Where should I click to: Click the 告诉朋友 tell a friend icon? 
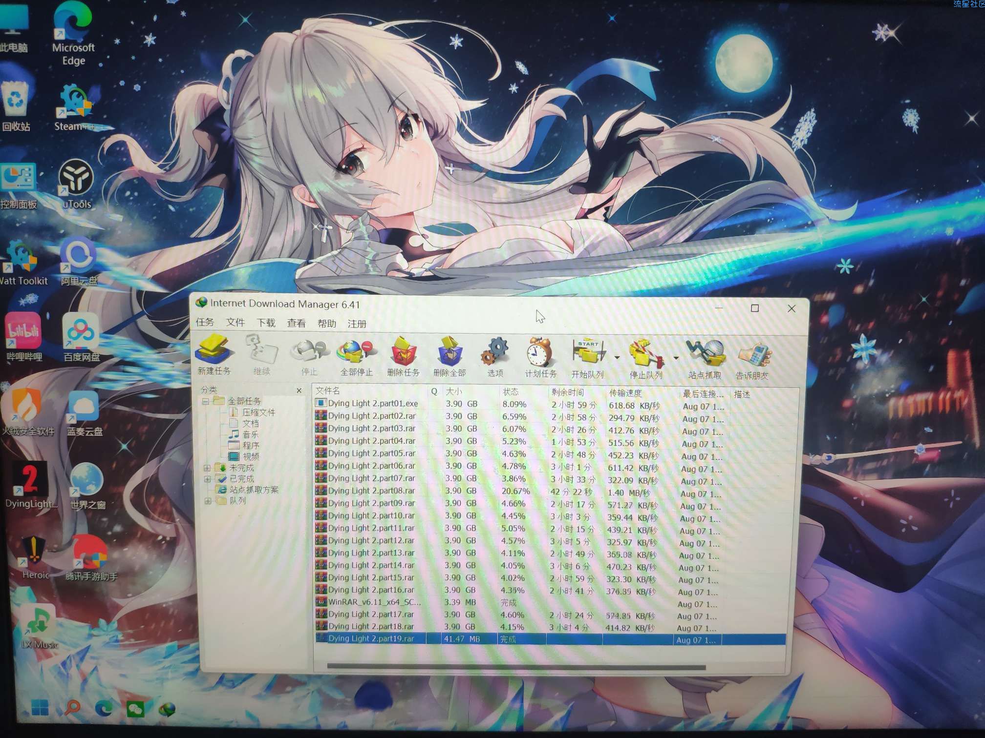coord(752,360)
